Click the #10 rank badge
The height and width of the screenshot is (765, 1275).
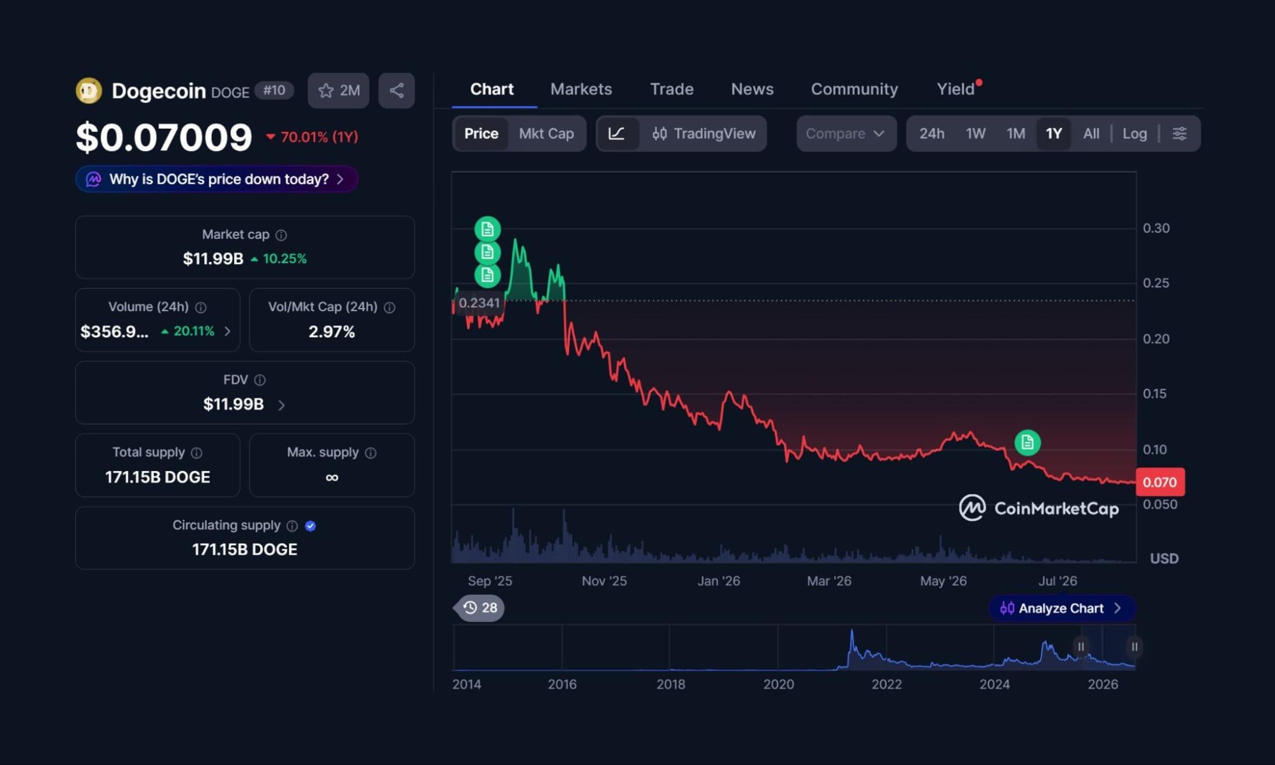[x=274, y=90]
